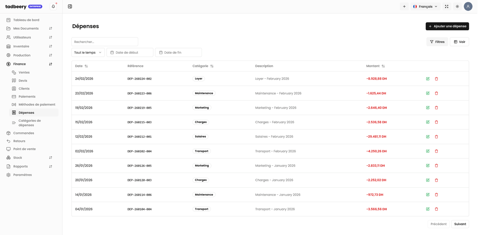Image resolution: width=478 pixels, height=235 pixels.
Task: Open the user avatar menu
Action: pos(468,6)
